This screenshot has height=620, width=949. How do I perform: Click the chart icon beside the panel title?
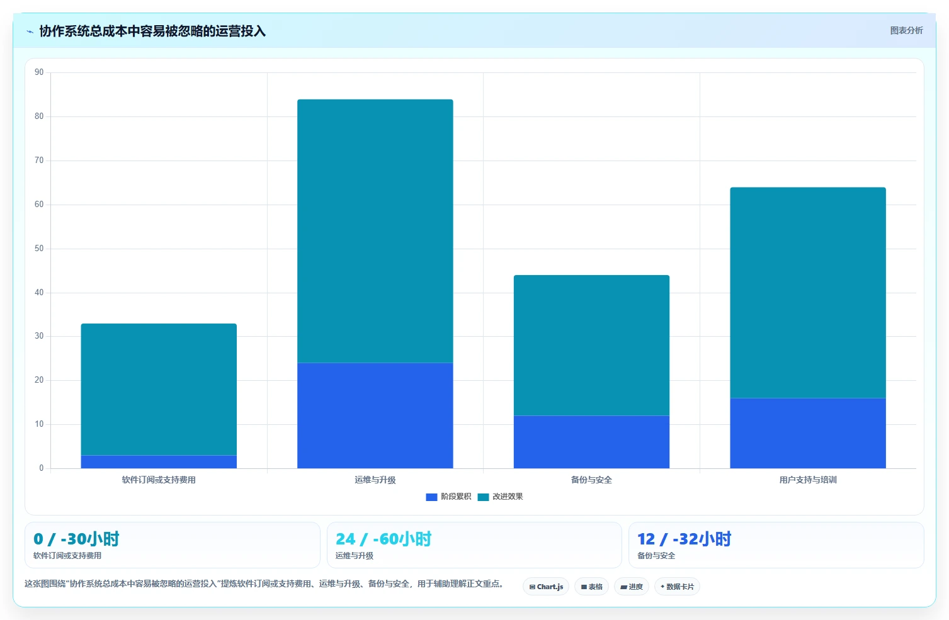pyautogui.click(x=30, y=31)
